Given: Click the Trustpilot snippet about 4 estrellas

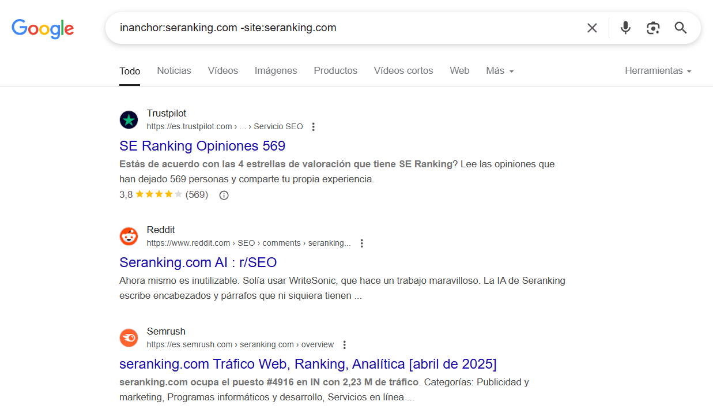Looking at the screenshot, I should point(337,171).
